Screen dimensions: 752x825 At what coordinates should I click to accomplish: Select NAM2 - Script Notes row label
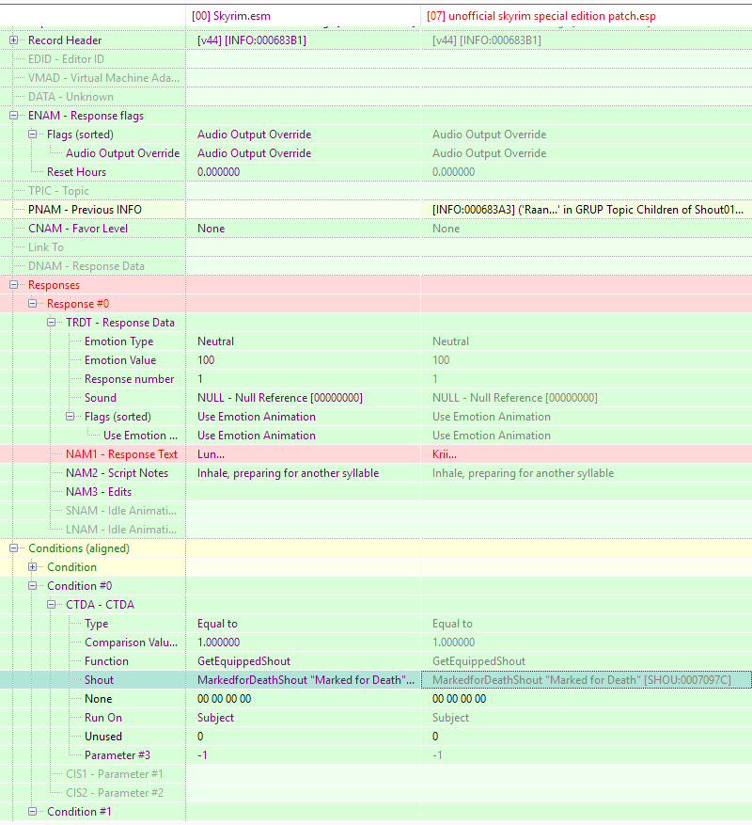(117, 473)
